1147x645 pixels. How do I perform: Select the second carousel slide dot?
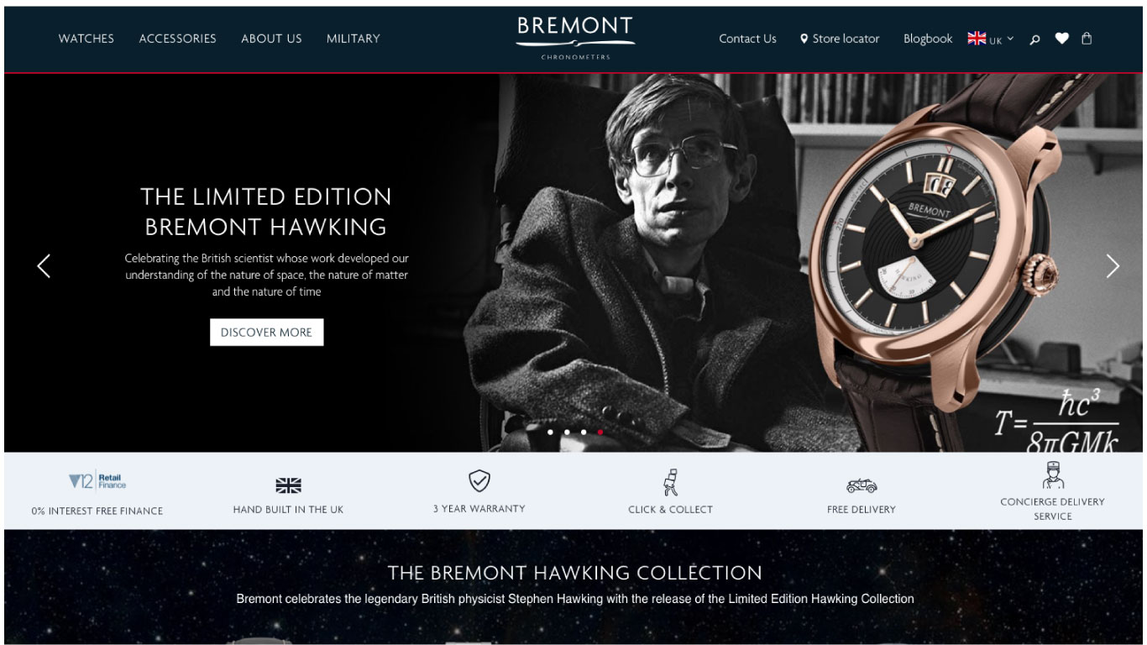(567, 433)
